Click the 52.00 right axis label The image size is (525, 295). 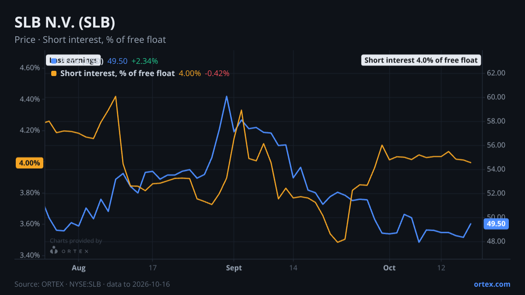(496, 193)
